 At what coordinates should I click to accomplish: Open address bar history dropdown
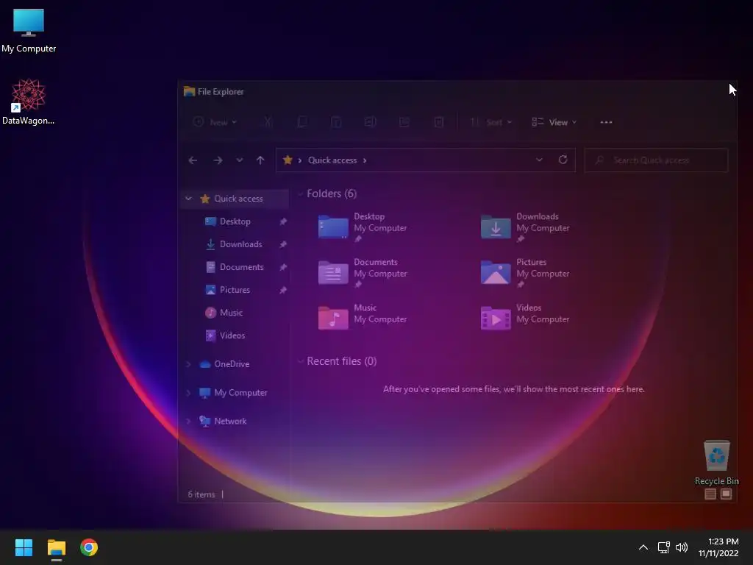click(x=539, y=160)
